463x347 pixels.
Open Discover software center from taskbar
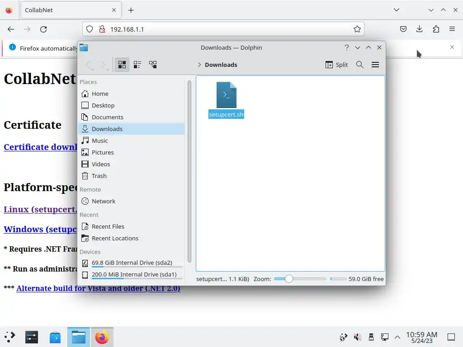(x=55, y=337)
